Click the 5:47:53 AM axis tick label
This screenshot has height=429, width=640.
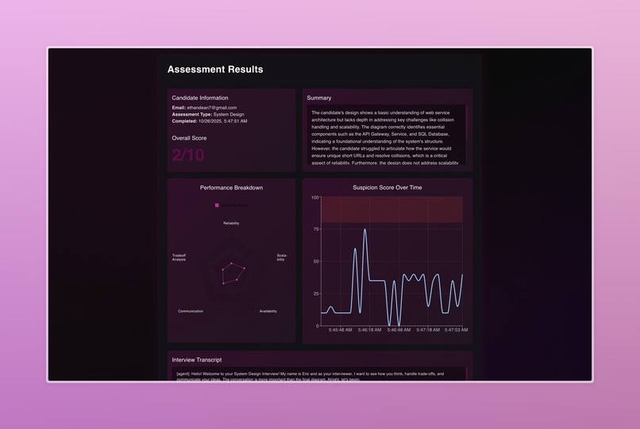(x=457, y=330)
